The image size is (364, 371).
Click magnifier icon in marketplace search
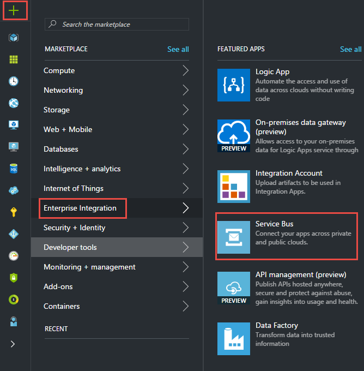52,24
